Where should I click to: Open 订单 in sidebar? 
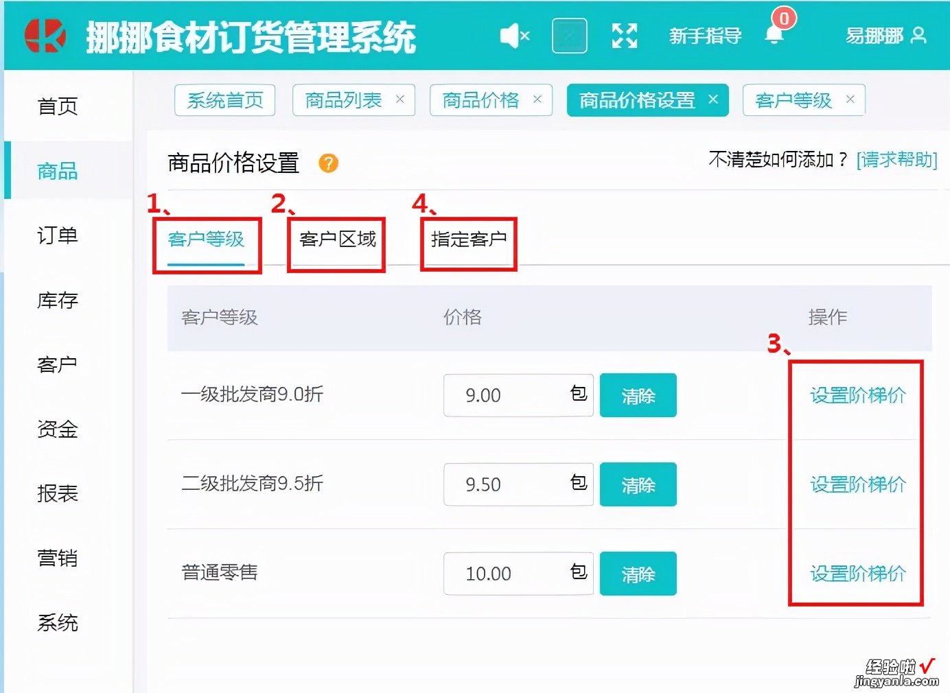[58, 235]
